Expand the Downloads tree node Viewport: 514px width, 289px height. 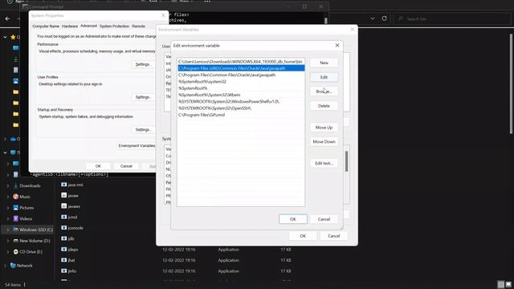click(x=8, y=185)
